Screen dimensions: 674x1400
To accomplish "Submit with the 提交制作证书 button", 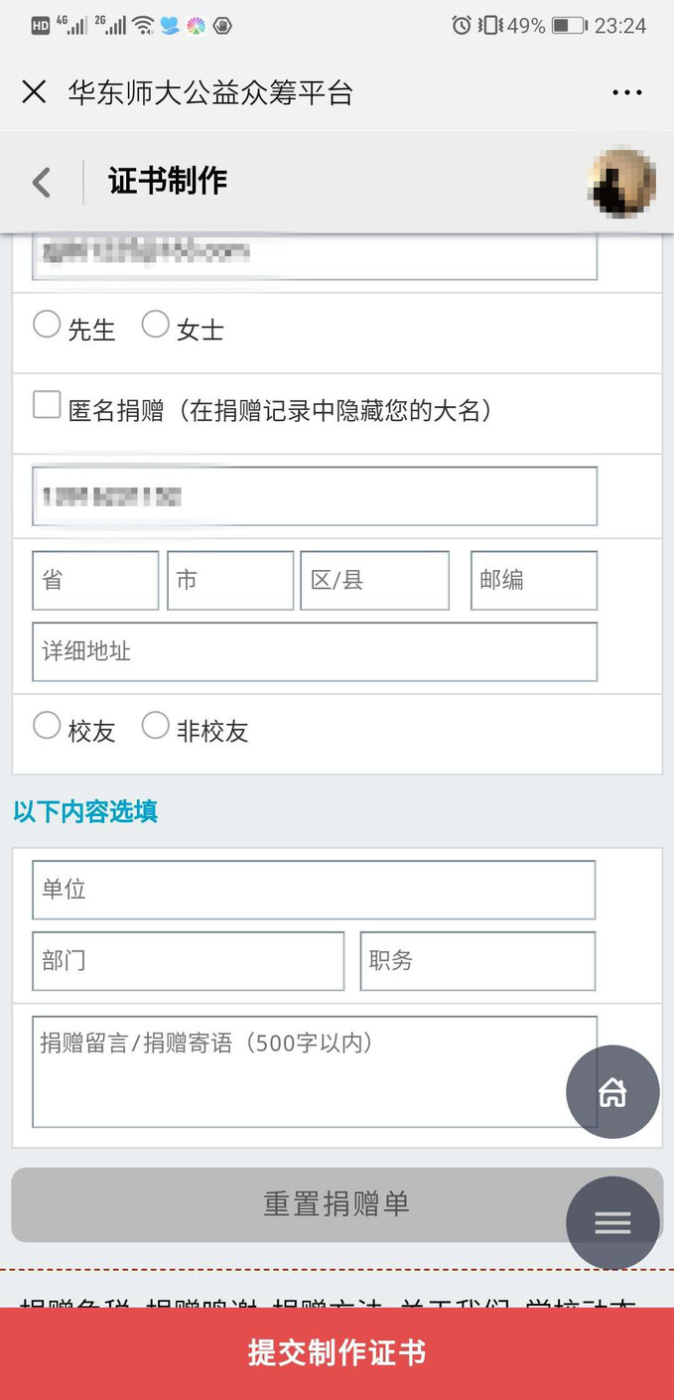I will coord(337,1353).
